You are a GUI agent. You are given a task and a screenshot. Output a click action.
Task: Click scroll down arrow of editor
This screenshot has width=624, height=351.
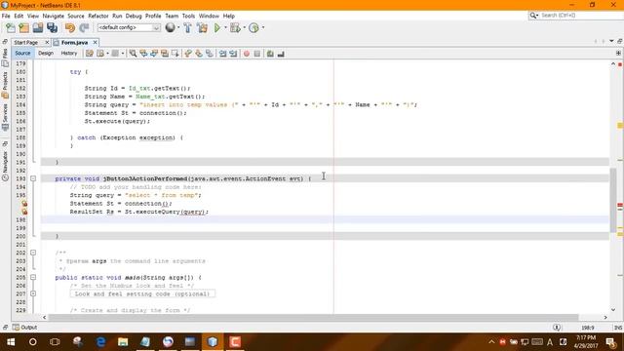tap(613, 310)
